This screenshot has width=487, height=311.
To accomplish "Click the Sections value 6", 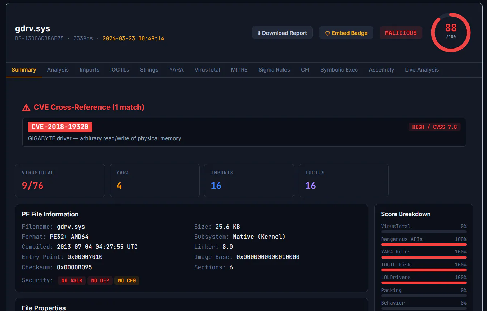I will click(x=231, y=267).
